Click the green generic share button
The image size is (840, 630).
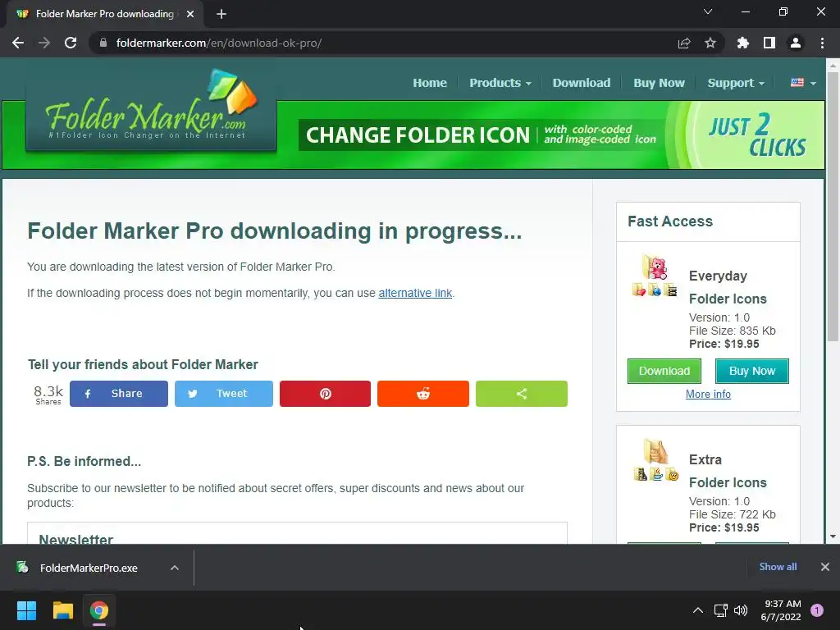tap(522, 394)
